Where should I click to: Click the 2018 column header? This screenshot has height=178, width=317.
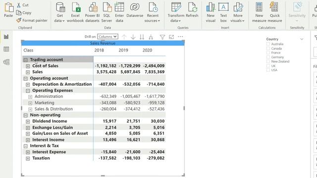tap(99, 50)
